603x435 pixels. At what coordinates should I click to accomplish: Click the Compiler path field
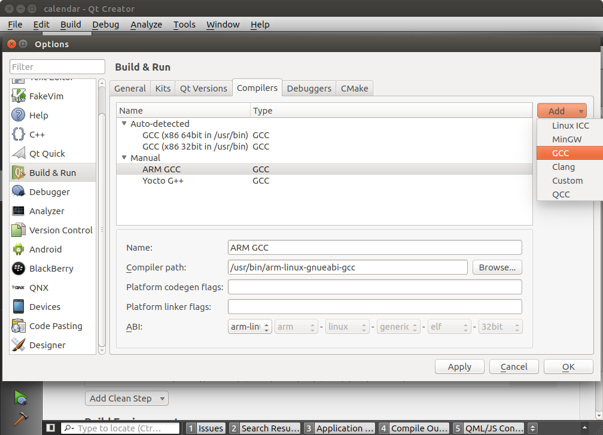348,267
